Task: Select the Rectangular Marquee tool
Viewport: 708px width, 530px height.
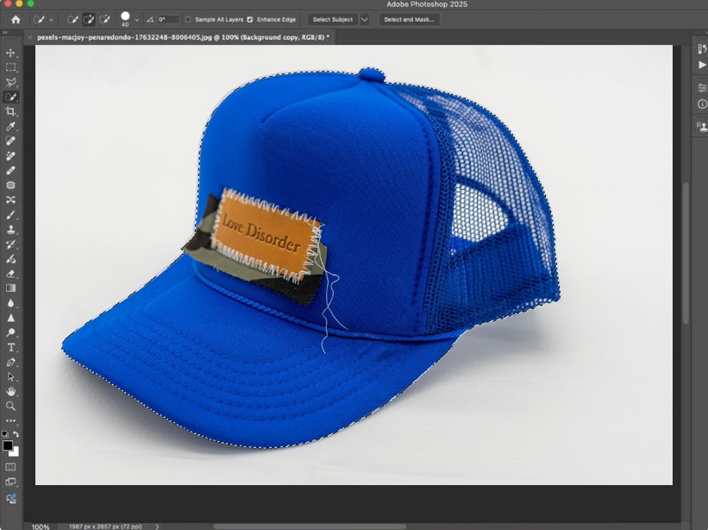Action: click(x=11, y=67)
